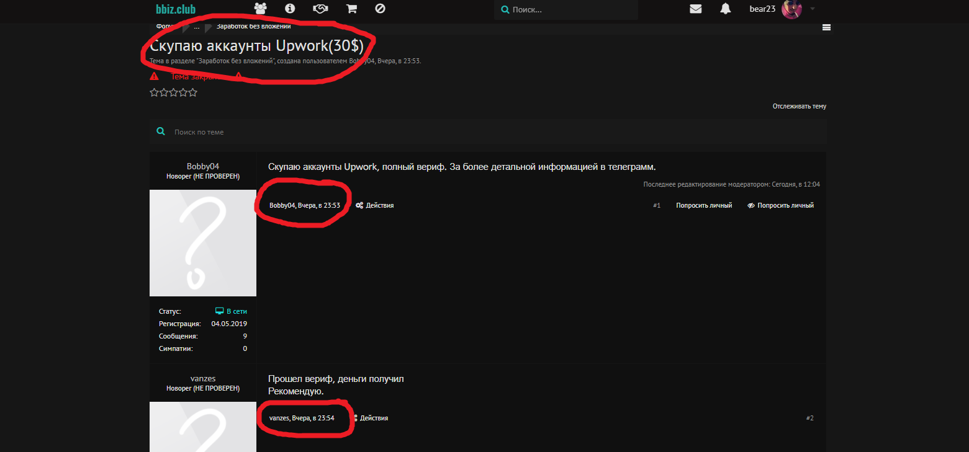Open the bell notifications icon

pyautogui.click(x=725, y=9)
